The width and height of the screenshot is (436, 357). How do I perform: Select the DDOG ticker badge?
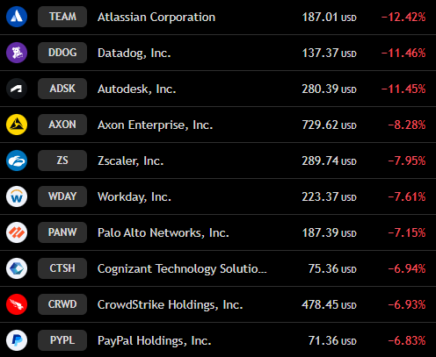[62, 53]
